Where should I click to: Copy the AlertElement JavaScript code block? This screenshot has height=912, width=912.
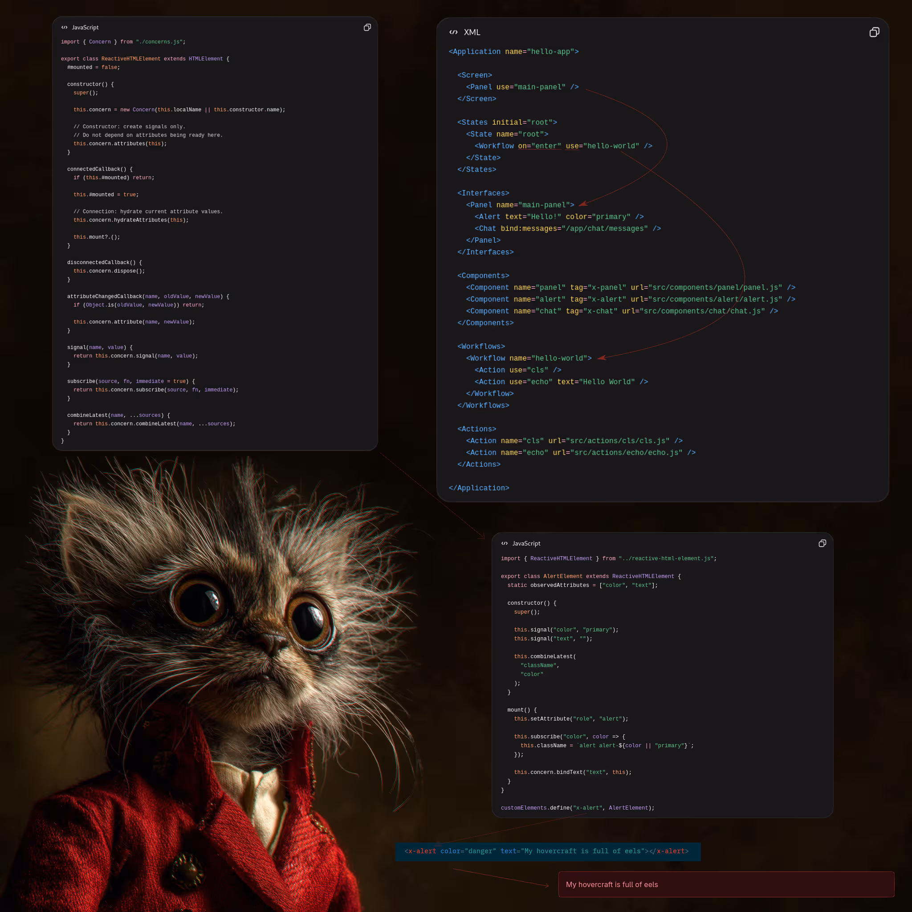tap(822, 543)
